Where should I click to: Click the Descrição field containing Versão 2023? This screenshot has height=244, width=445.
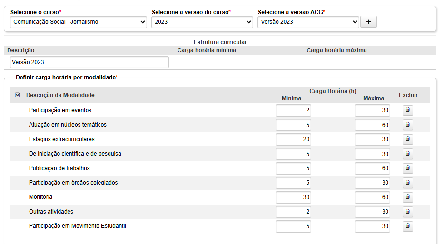pyautogui.click(x=89, y=62)
